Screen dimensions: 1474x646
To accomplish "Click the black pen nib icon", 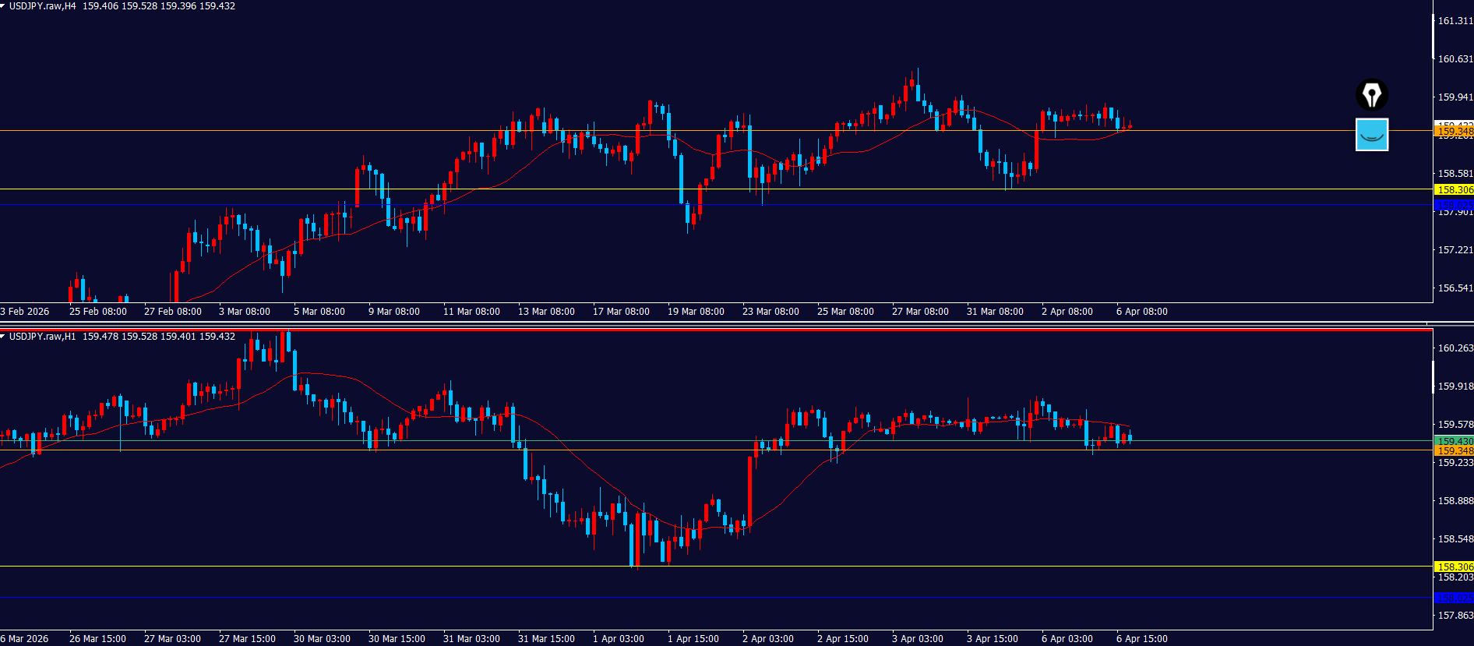I will tap(1371, 95).
